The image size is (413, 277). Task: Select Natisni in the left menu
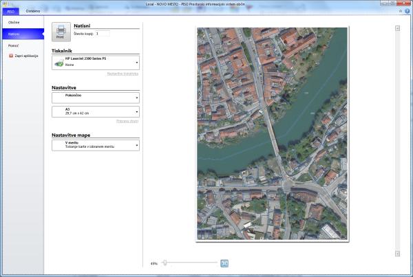pyautogui.click(x=14, y=34)
